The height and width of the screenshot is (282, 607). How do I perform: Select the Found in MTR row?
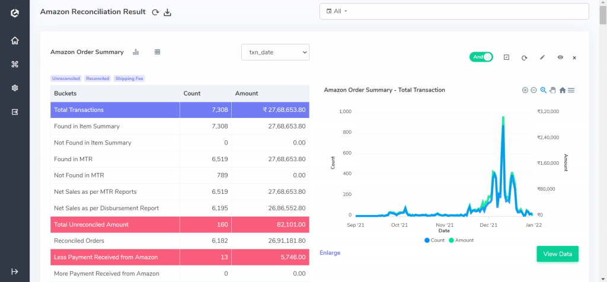[180, 159]
